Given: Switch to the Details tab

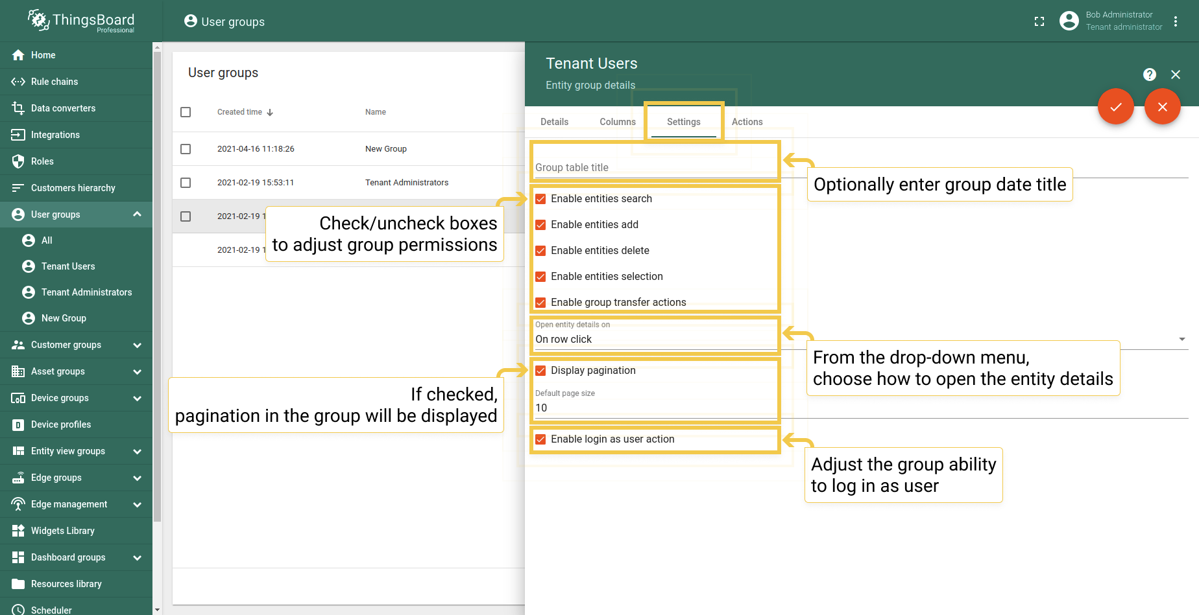Looking at the screenshot, I should tap(554, 122).
